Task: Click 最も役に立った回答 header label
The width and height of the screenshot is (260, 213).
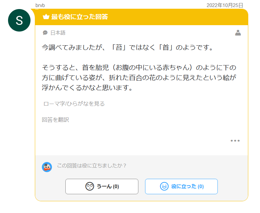Action: click(80, 17)
